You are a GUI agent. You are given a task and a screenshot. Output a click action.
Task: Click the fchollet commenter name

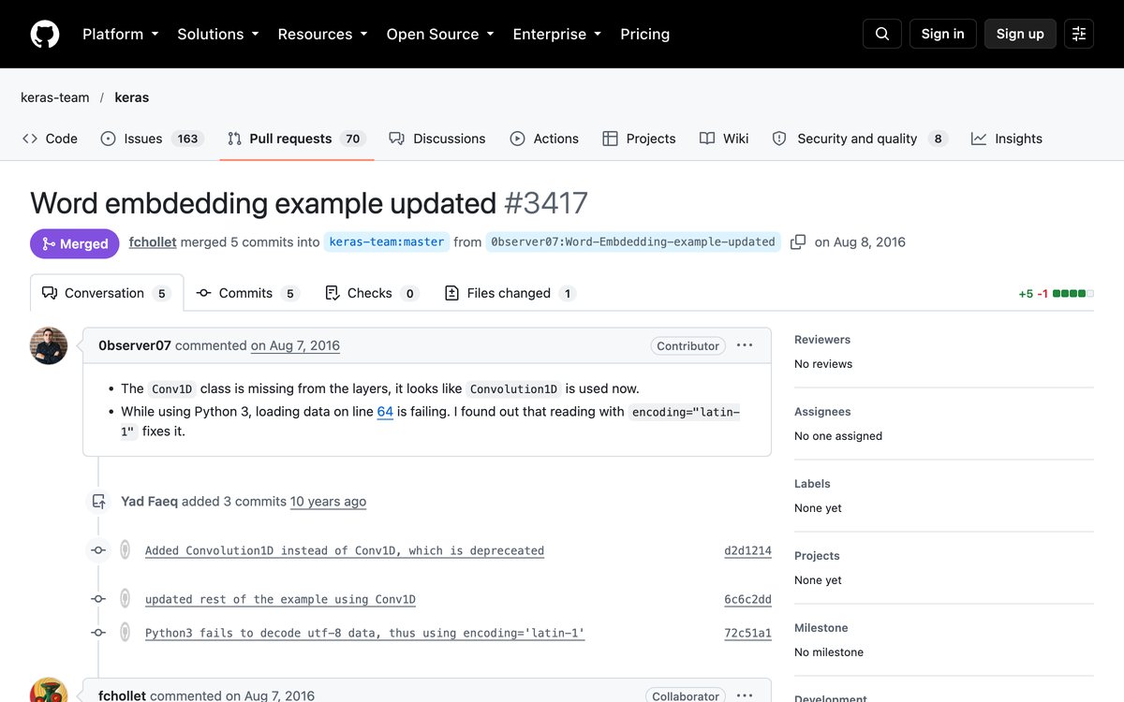(122, 695)
